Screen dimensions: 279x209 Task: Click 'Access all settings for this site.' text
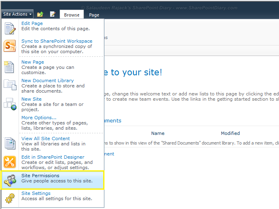pos(57,199)
